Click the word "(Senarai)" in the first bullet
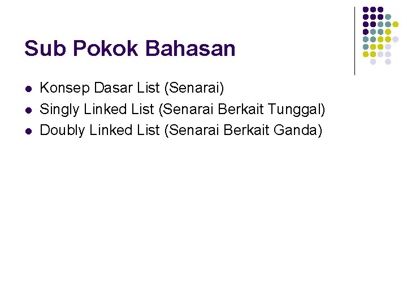Screen dimensions: 407x305 tap(194, 88)
